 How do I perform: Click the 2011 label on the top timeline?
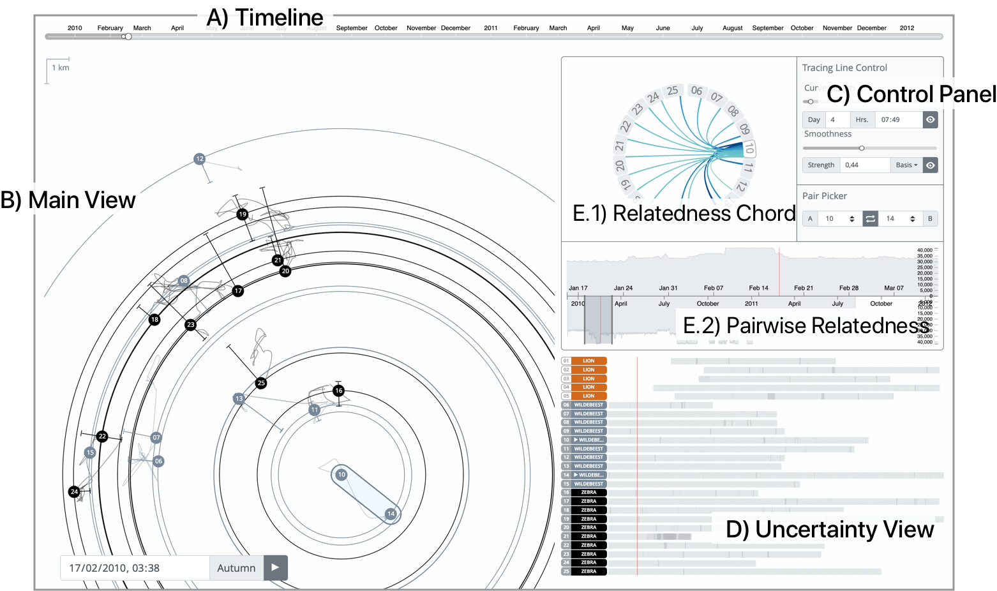[491, 28]
